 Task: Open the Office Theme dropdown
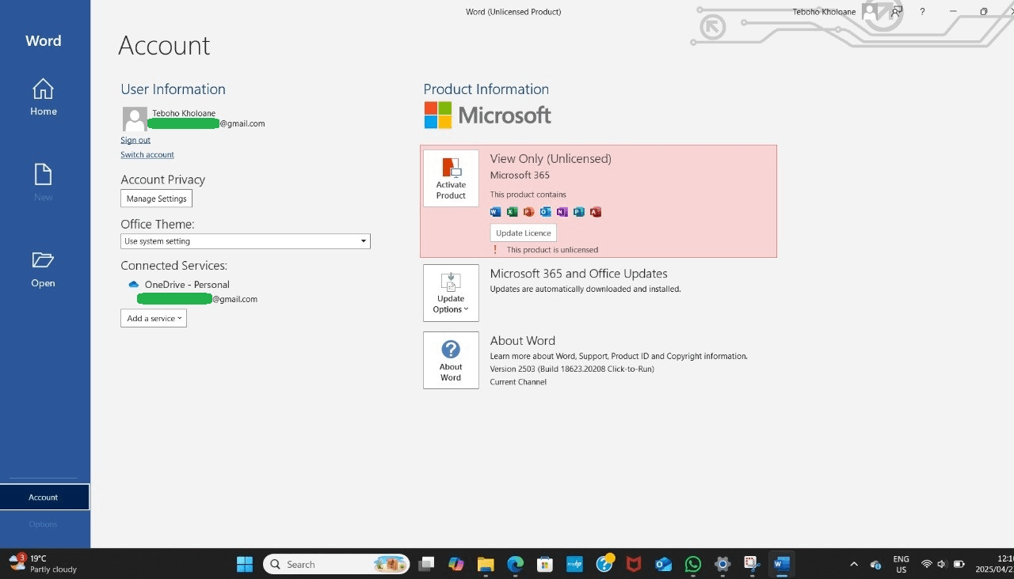point(246,241)
